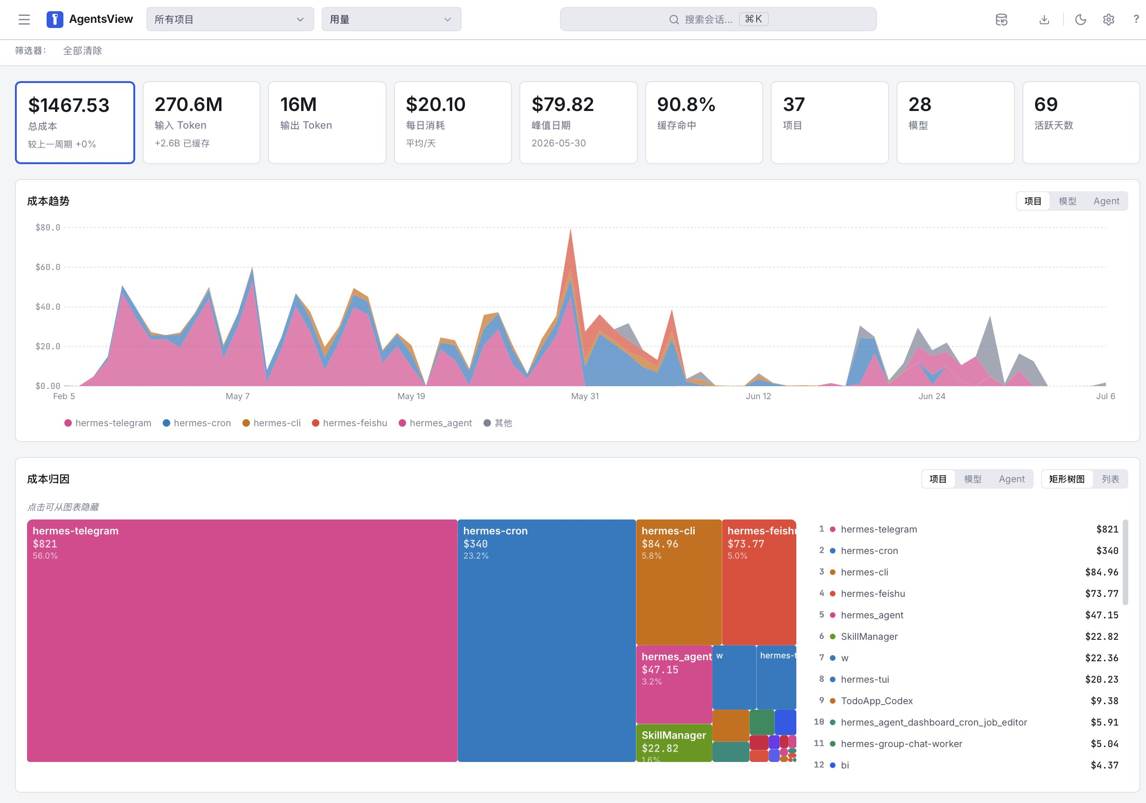Click 全部清除 to clear filters
This screenshot has width=1146, height=803.
(83, 50)
